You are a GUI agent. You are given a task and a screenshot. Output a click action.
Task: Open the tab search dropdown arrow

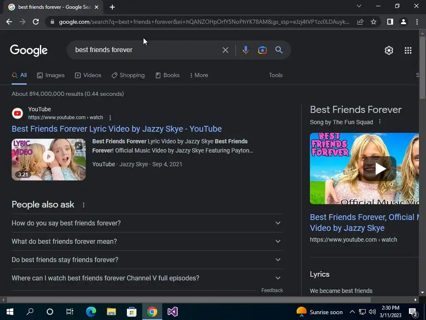pyautogui.click(x=359, y=6)
